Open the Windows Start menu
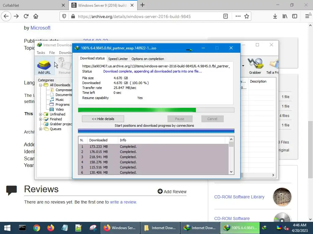This screenshot has height=234, width=313. (7, 228)
